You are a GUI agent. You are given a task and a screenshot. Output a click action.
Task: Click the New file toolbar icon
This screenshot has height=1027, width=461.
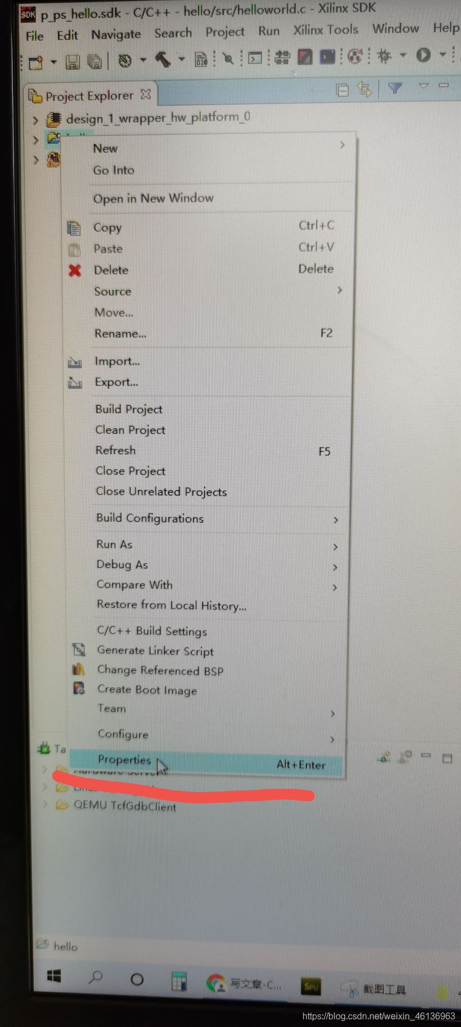coord(36,62)
